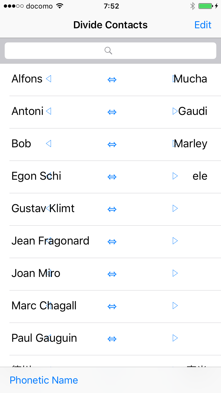The width and height of the screenshot is (221, 393).
Task: Tap swap arrows icon in Jean Fragonard row
Action: point(112,241)
